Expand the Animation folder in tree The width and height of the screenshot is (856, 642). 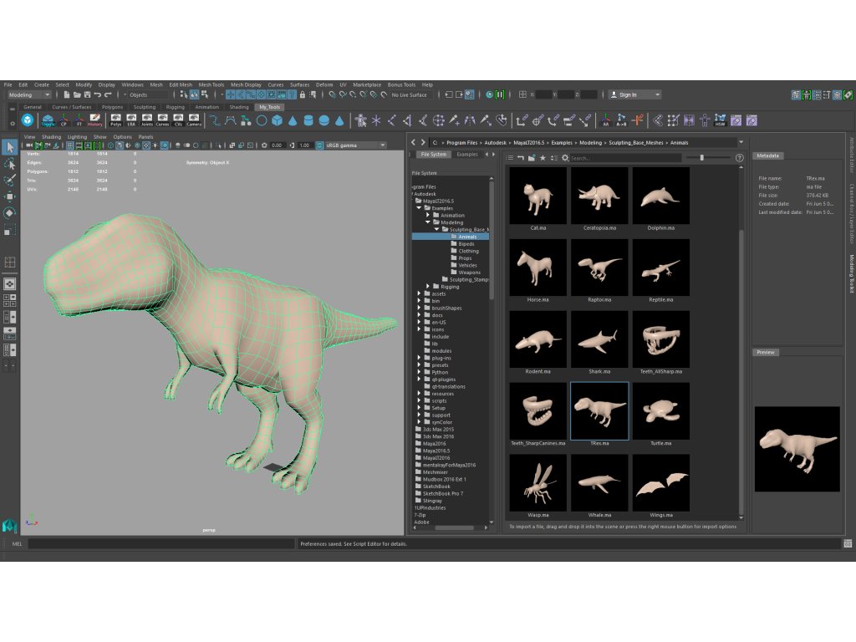[427, 216]
